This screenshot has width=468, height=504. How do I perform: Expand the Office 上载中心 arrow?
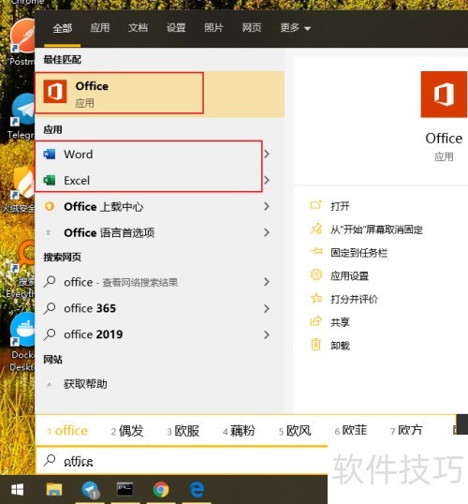click(267, 206)
